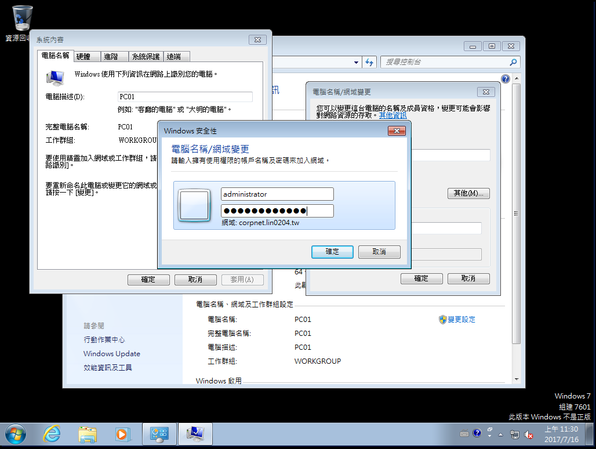The width and height of the screenshot is (596, 449).
Task: Select the System Properties taskbar button
Action: tap(195, 434)
